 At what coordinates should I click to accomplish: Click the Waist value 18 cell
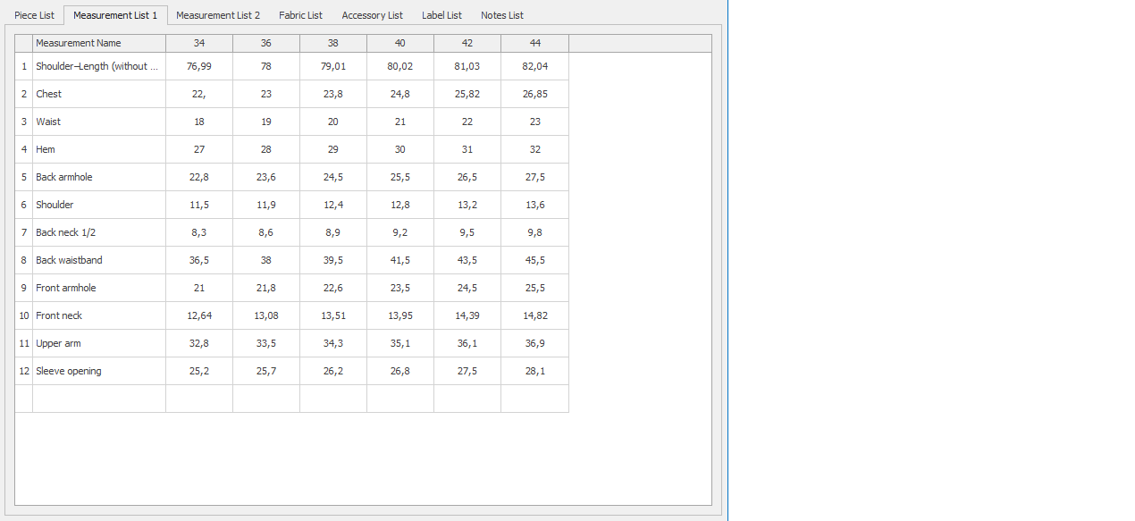click(199, 122)
